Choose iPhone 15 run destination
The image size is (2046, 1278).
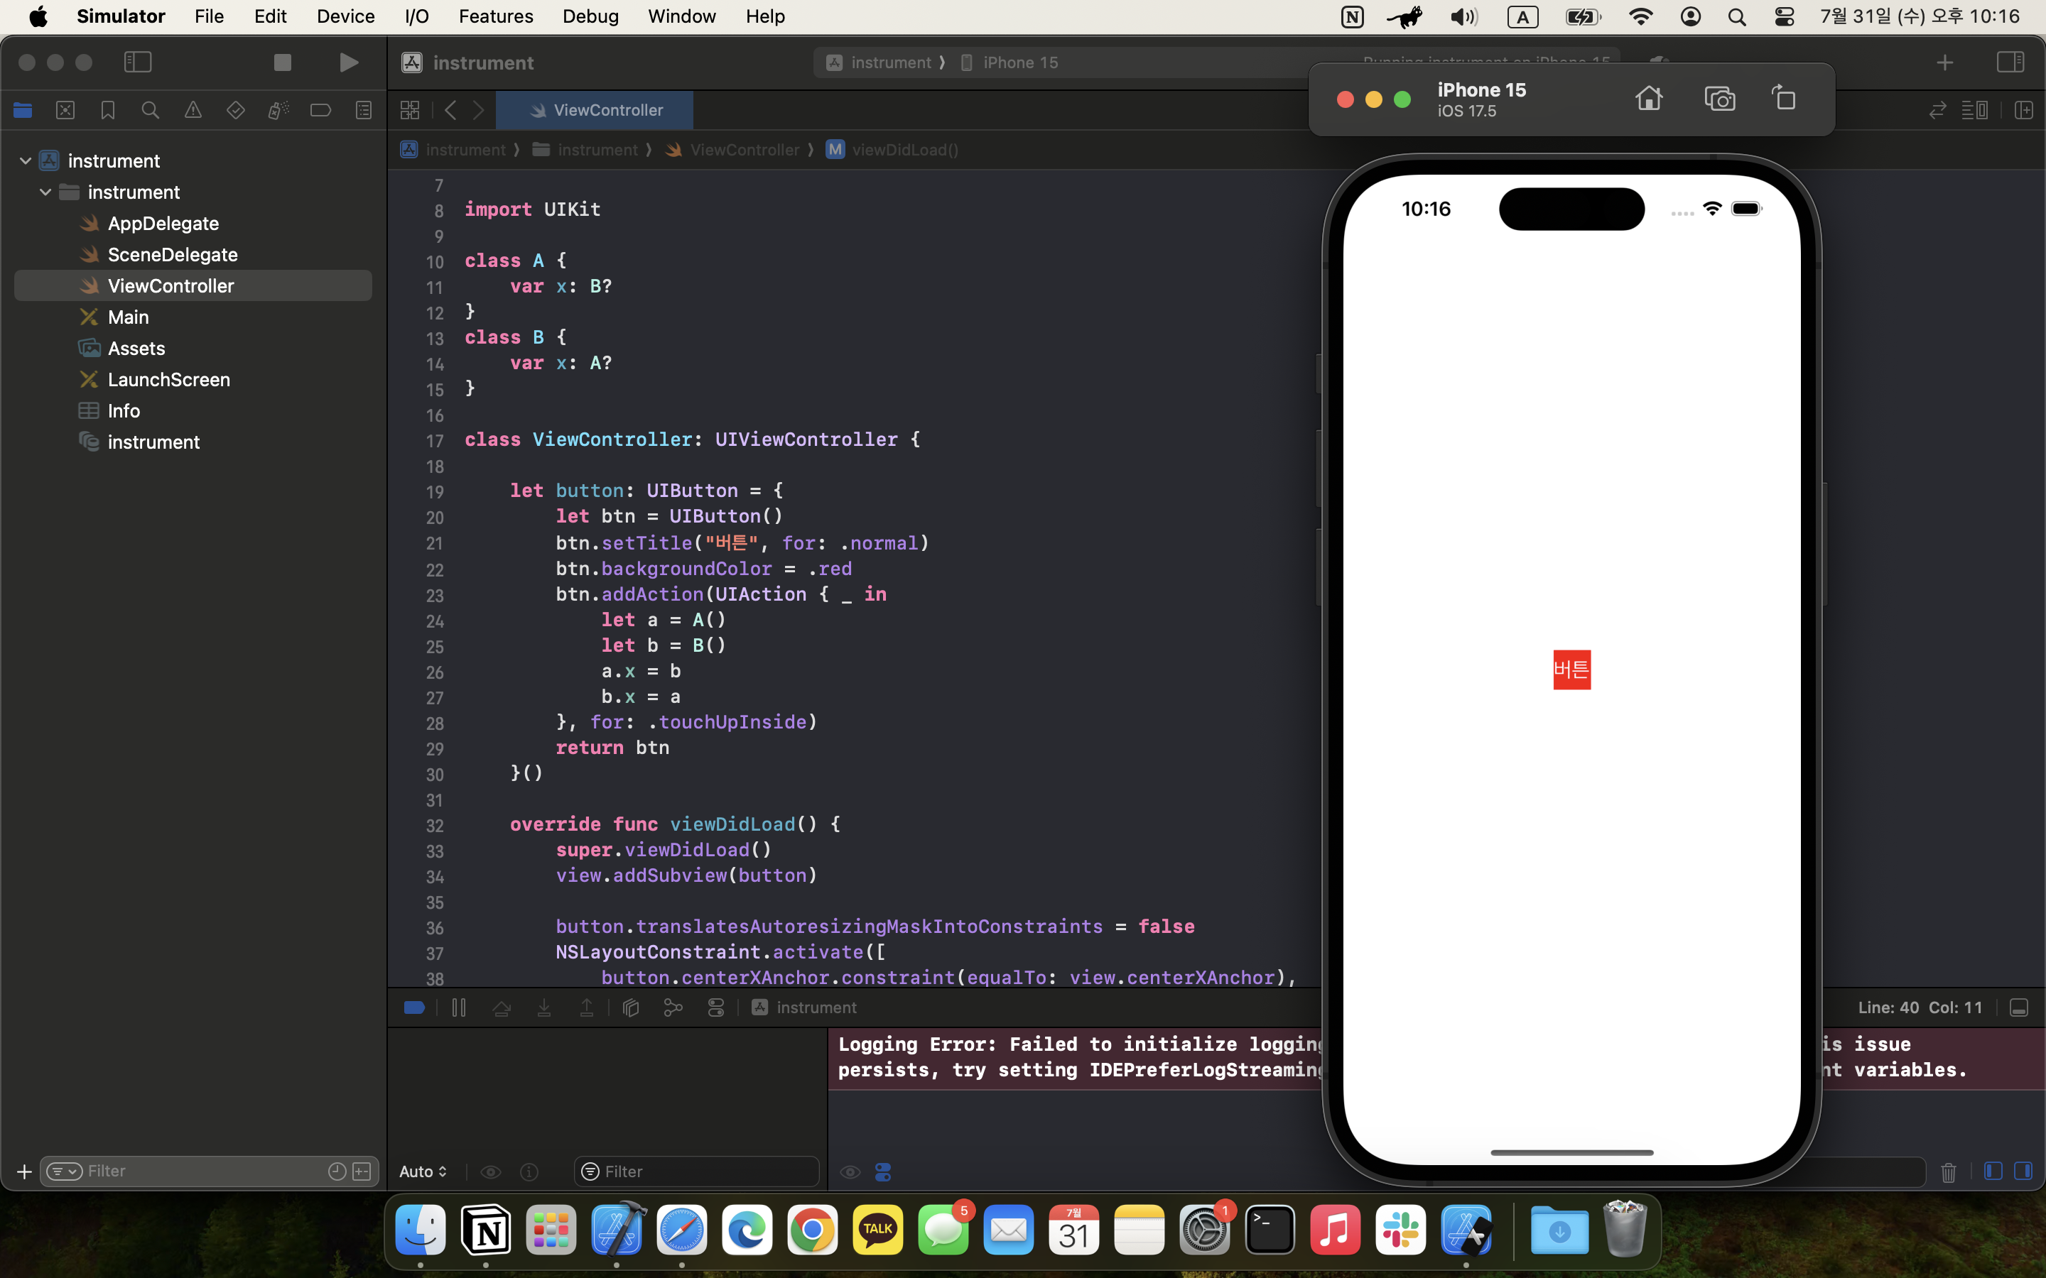point(1010,62)
